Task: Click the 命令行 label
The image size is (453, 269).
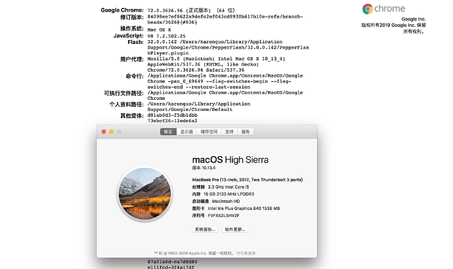Action: [135, 76]
